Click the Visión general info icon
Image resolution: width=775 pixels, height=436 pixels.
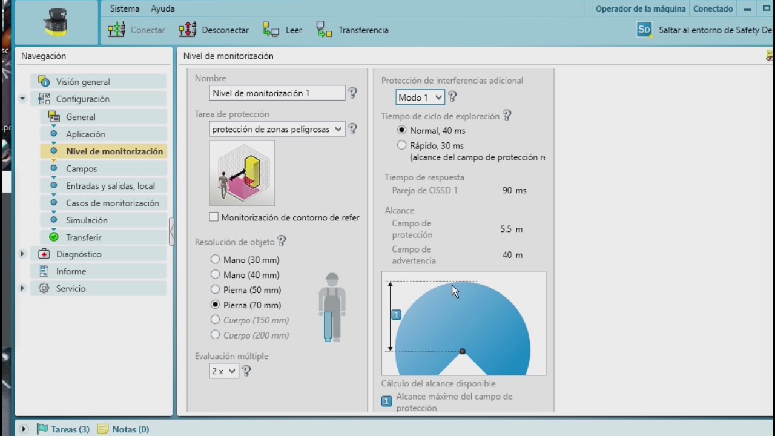coord(44,82)
